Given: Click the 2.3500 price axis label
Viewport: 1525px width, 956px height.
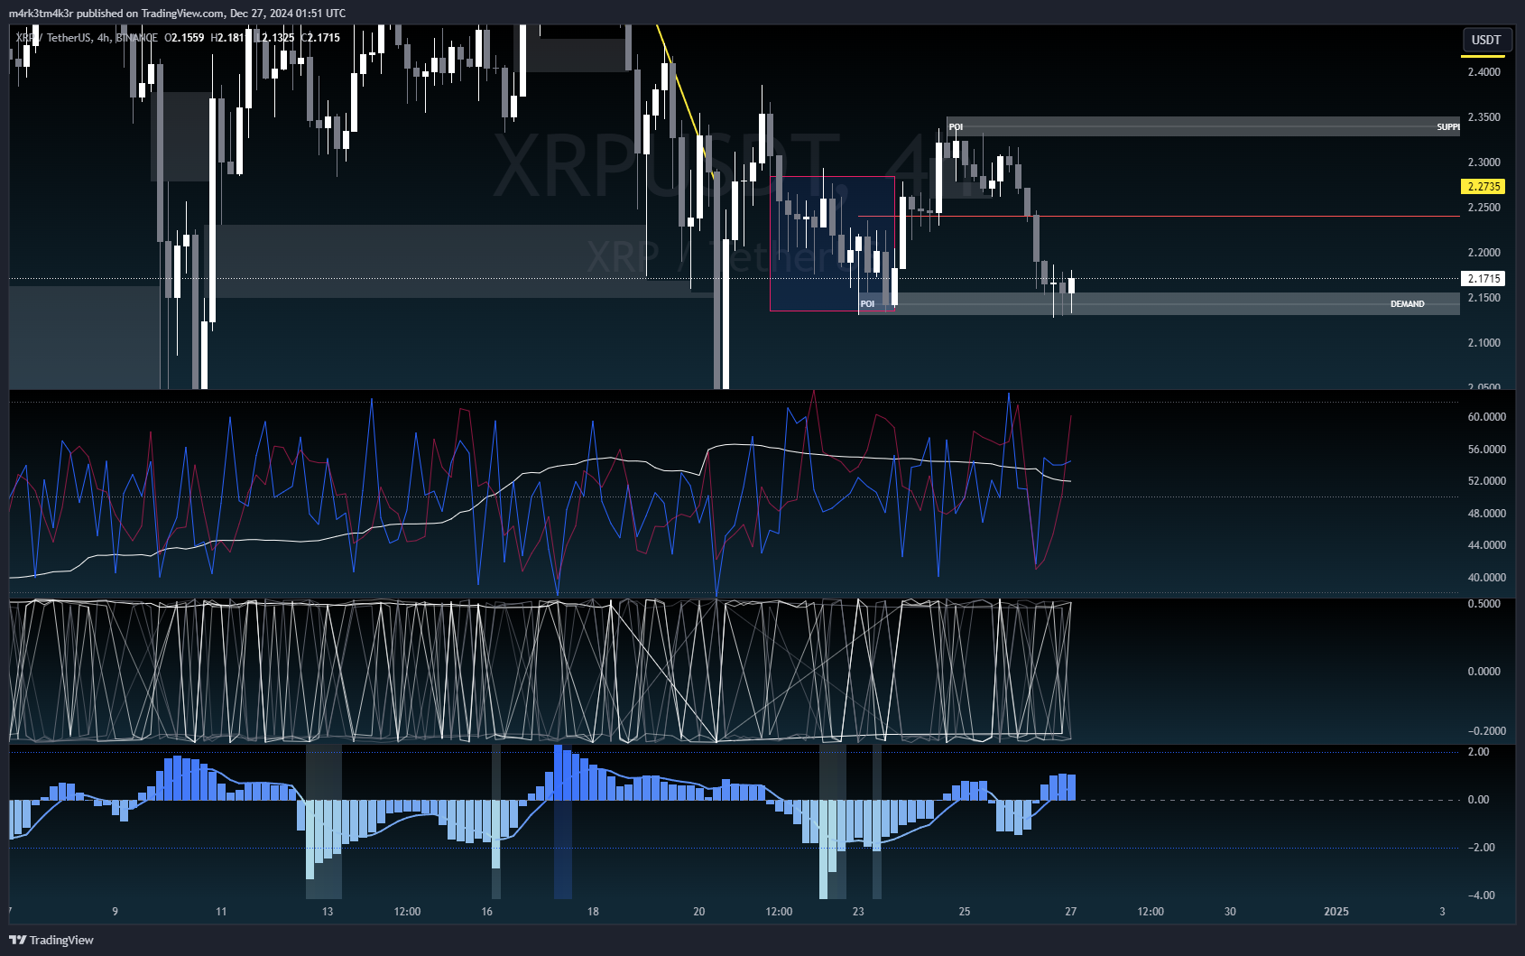Looking at the screenshot, I should [1483, 117].
